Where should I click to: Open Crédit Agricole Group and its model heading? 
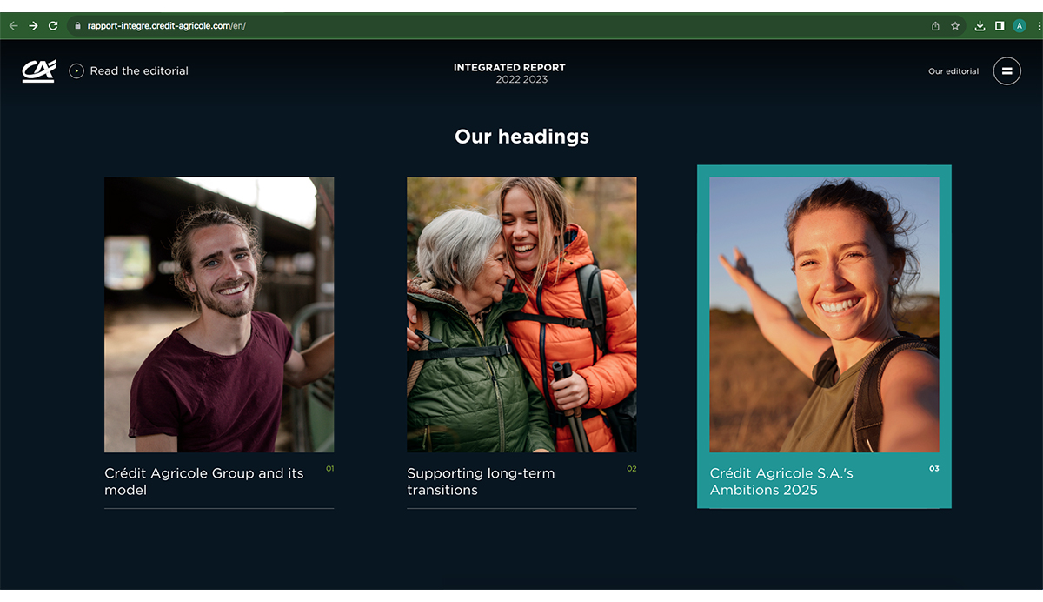pyautogui.click(x=204, y=481)
